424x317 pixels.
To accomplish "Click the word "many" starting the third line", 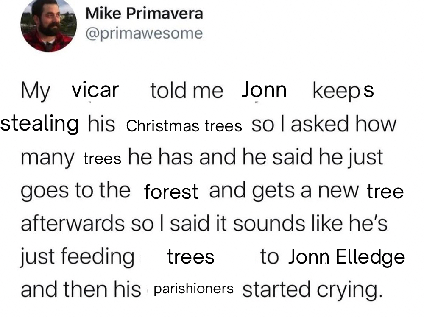I will (x=47, y=158).
